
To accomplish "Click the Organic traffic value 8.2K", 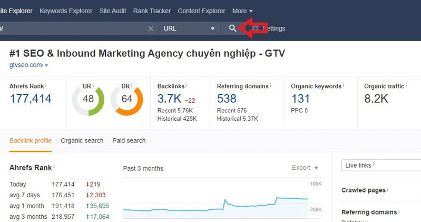I will pos(376,99).
